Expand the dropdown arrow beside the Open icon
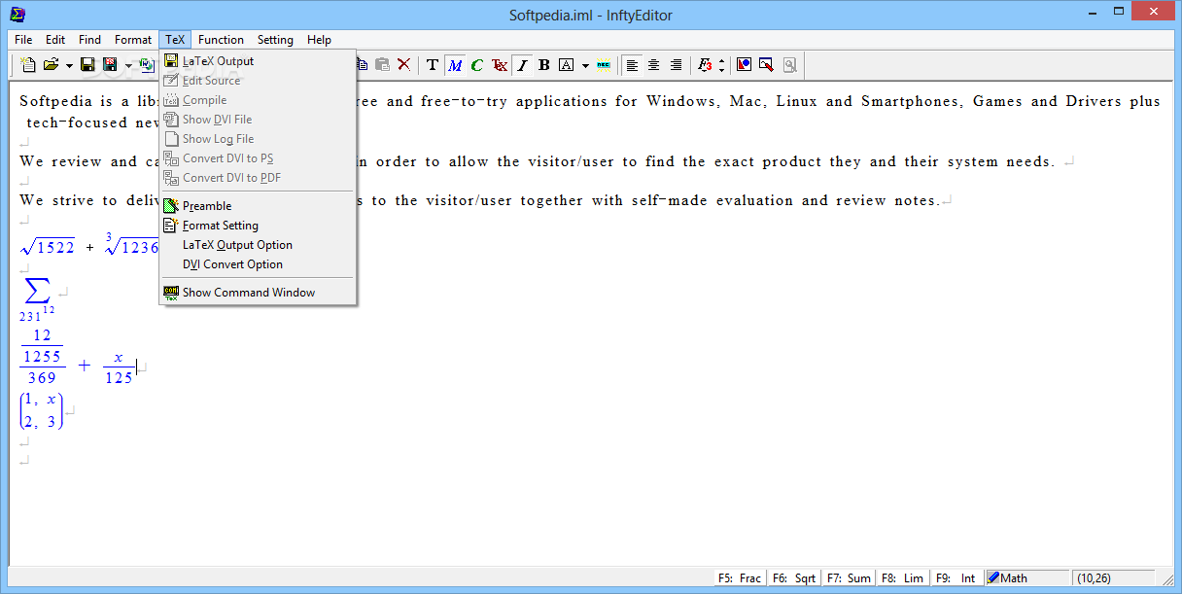This screenshot has width=1182, height=594. (x=69, y=66)
